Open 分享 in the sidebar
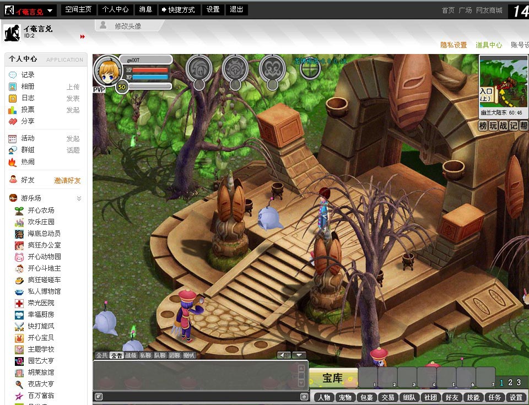Viewport: 529px width, 405px height. pyautogui.click(x=28, y=121)
